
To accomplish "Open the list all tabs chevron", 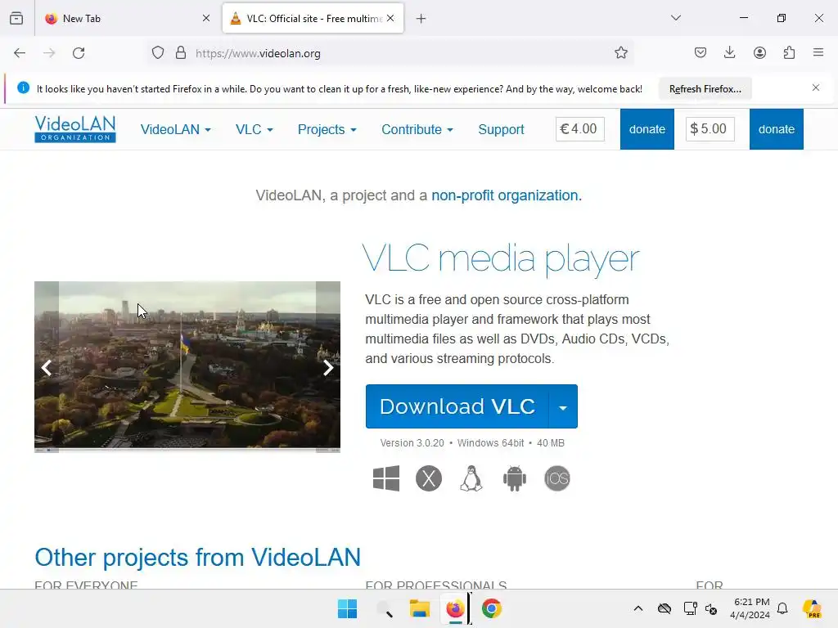I will [675, 18].
